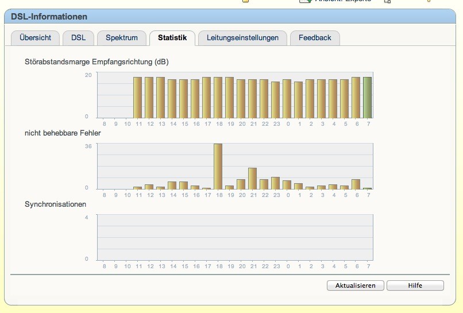Click the error bar at hour 23
Image resolution: width=463 pixels, height=313 pixels.
(275, 183)
